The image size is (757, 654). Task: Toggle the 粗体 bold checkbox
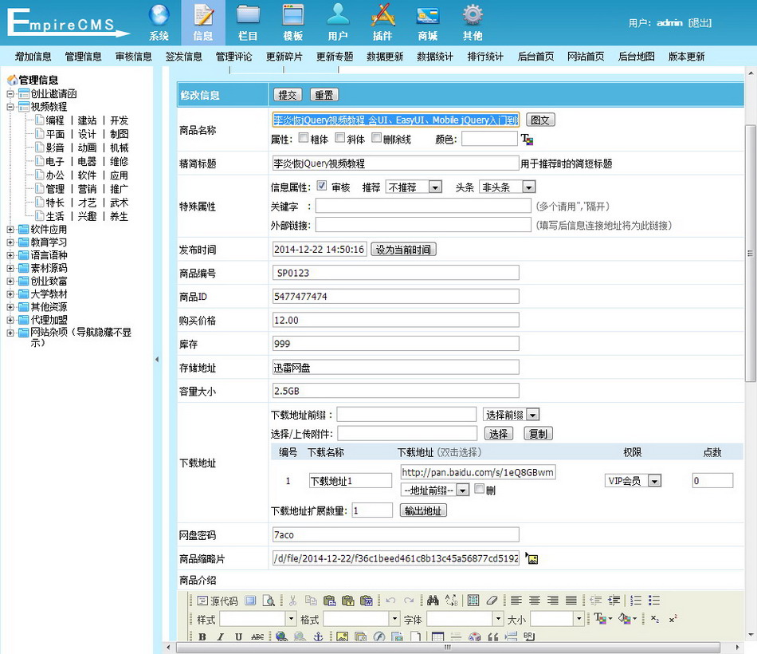304,138
